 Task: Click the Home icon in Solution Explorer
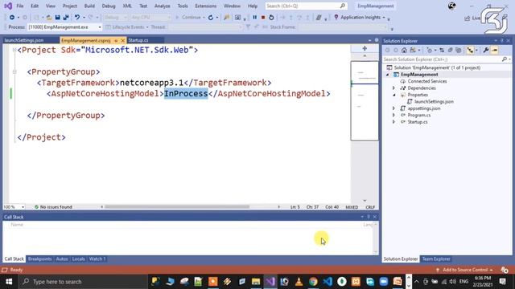404,50
